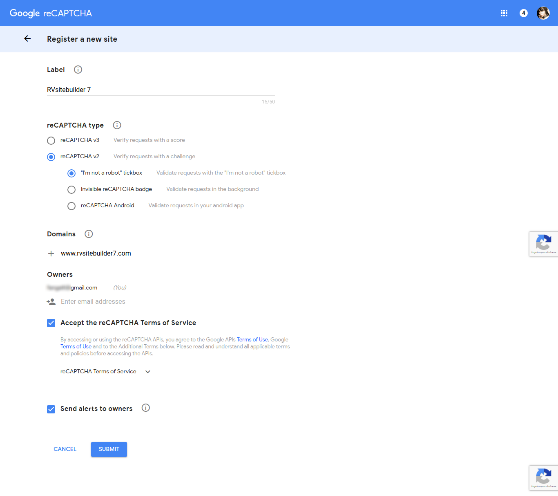Viewport: 558px width, 496px height.
Task: Show info about the Label field
Action: [78, 70]
